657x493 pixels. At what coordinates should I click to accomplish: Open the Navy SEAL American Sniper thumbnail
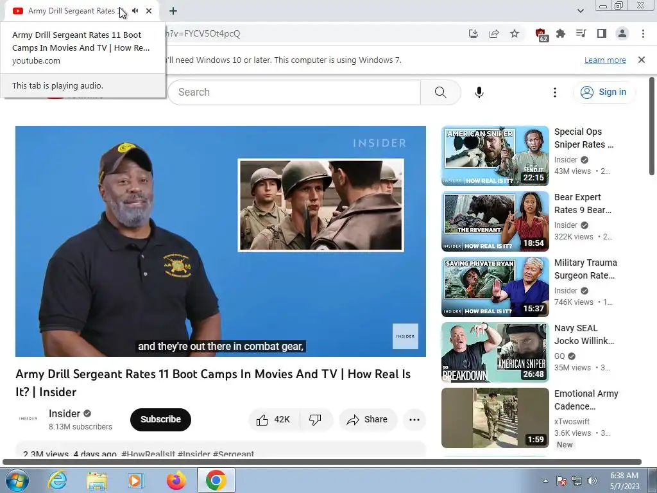click(x=495, y=352)
